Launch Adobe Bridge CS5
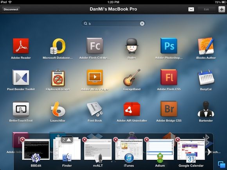The height and width of the screenshot is (170, 227). 169,109
